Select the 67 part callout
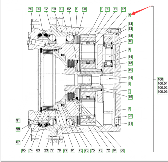The height and width of the screenshot is (162, 168). 18,142
